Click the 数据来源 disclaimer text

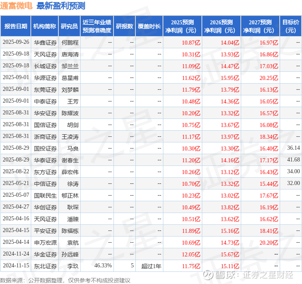[65, 280]
